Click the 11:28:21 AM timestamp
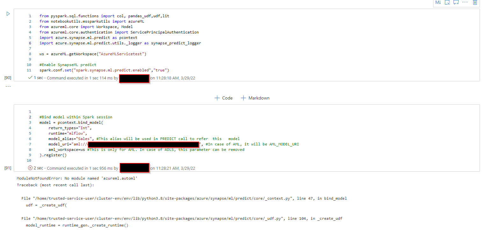The width and height of the screenshot is (485, 237). 175,168
